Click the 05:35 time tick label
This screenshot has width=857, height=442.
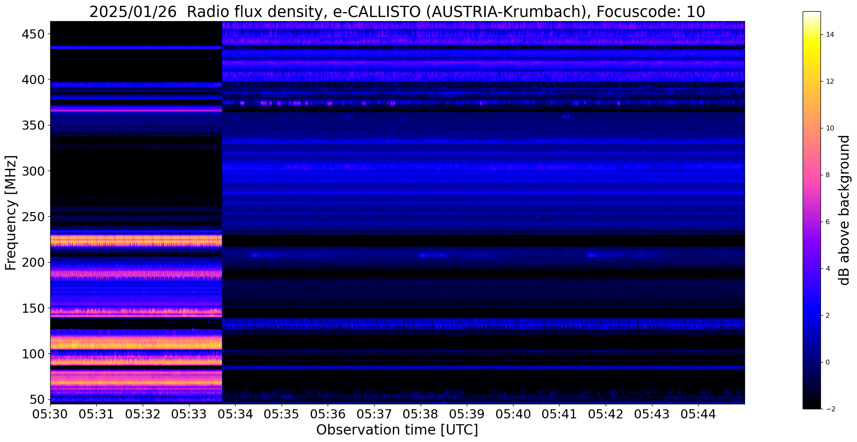click(x=282, y=413)
